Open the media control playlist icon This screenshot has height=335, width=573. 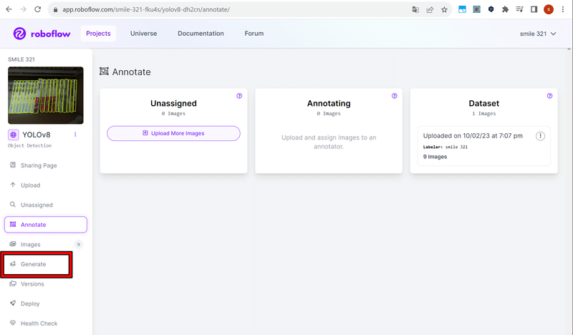[520, 9]
